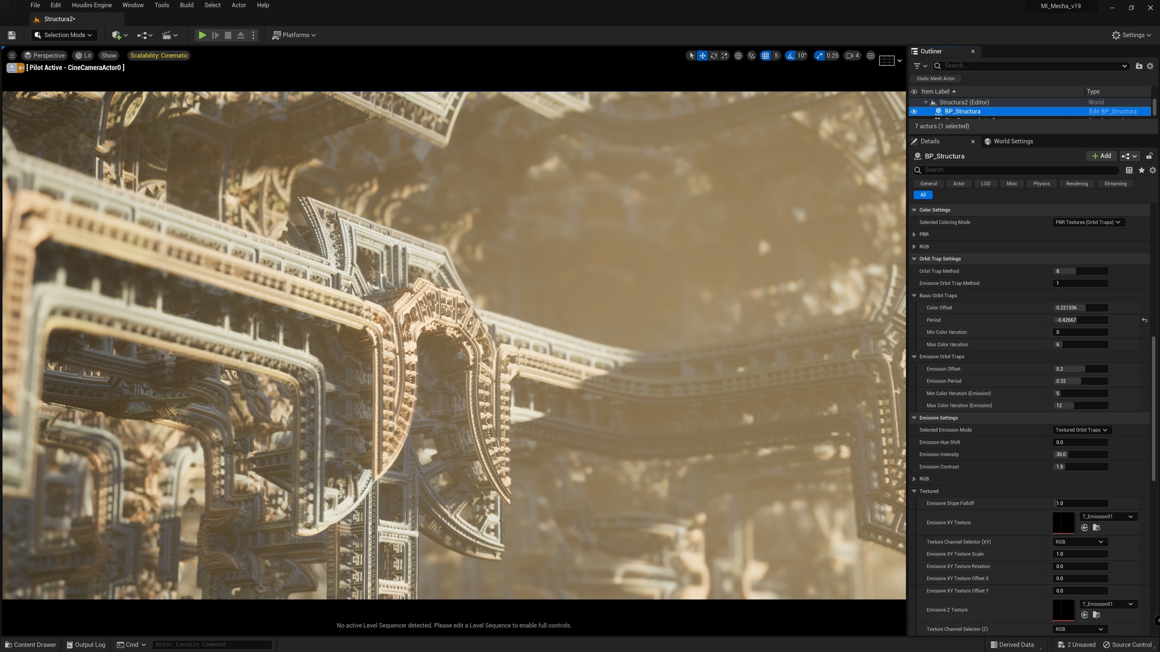Open Selected Emission Mode dropdown
Image resolution: width=1160 pixels, height=652 pixels.
click(x=1080, y=430)
